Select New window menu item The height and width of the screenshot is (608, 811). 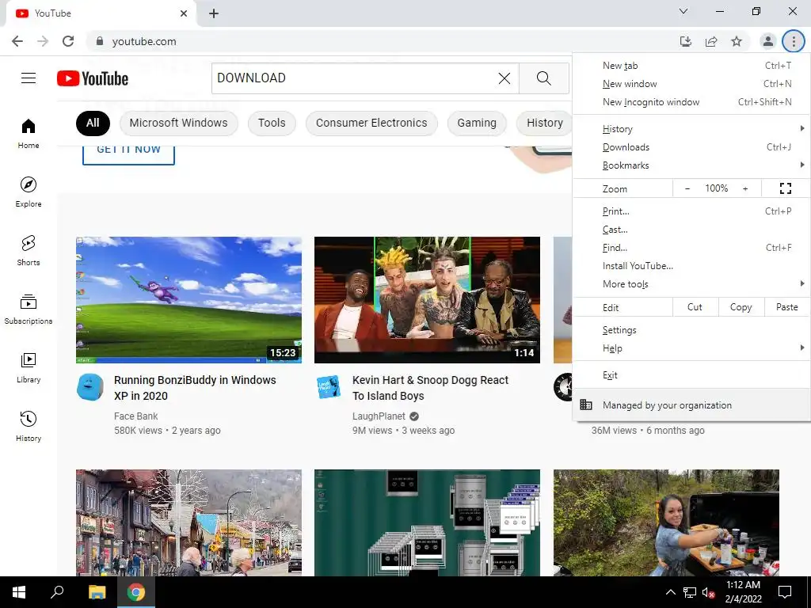point(691,84)
